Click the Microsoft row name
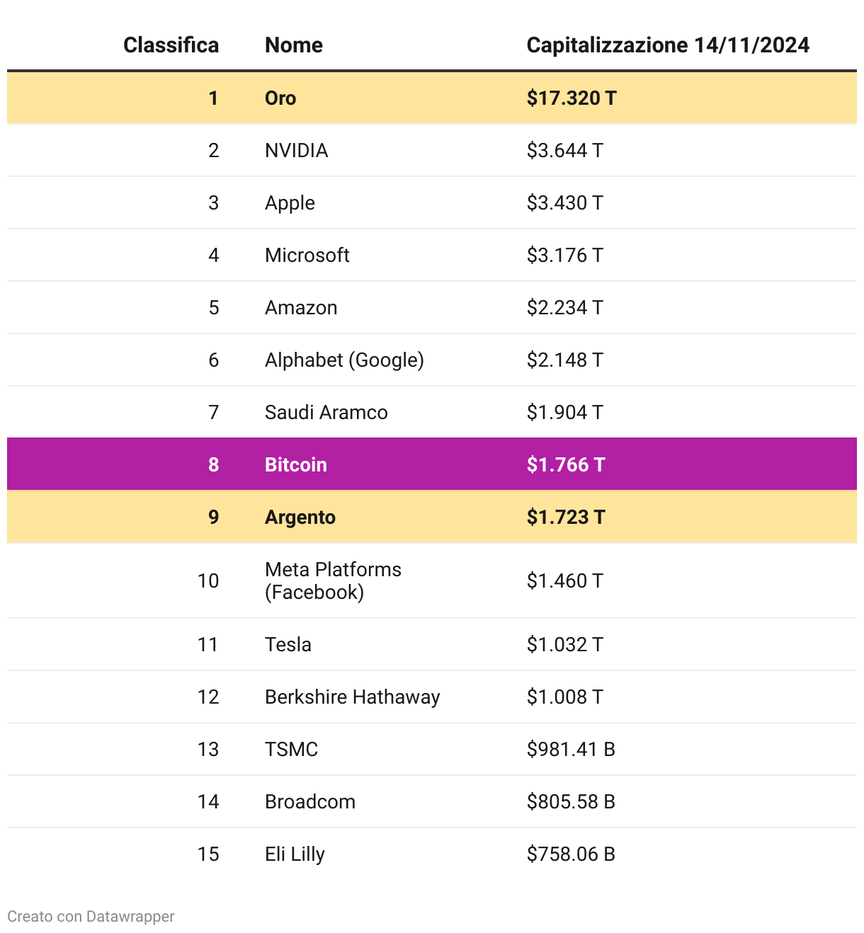This screenshot has width=864, height=933. tap(307, 255)
